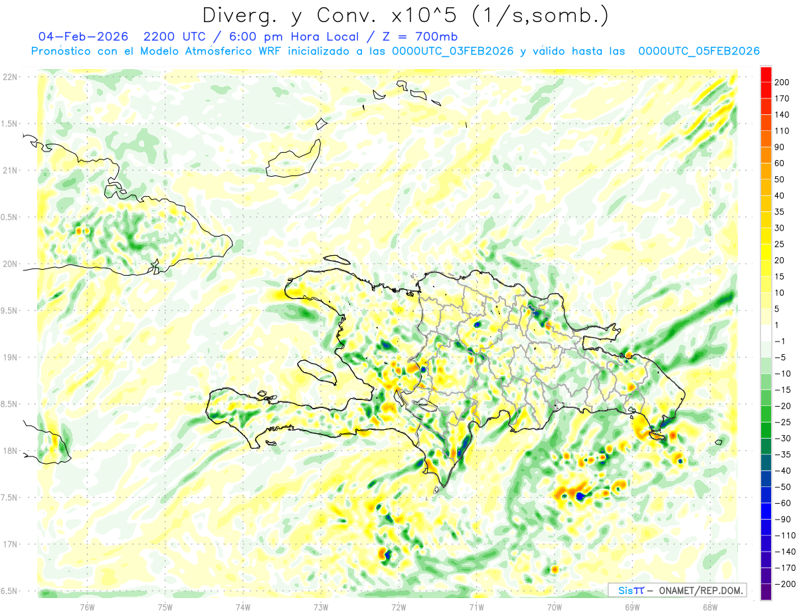Screen dimensions: 797x616
Task: Click the -20 color bar label
Action: [x=782, y=406]
